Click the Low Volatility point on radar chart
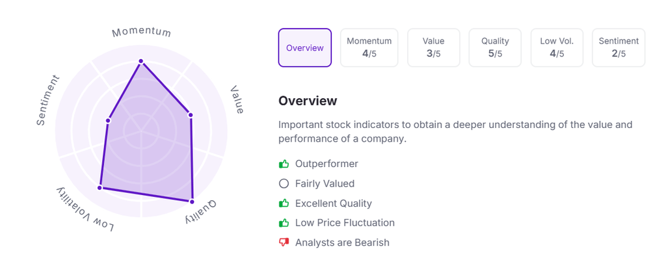This screenshot has height=260, width=666. [x=100, y=187]
